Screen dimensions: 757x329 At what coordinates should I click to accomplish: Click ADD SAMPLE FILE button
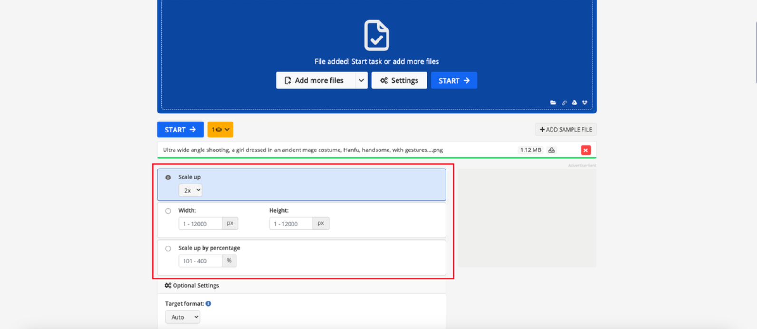(566, 130)
